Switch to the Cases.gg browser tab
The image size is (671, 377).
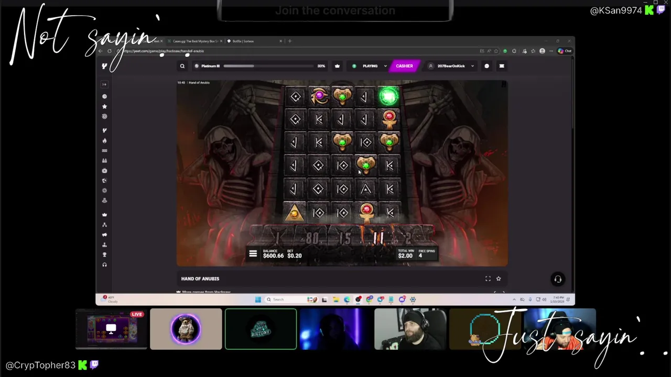click(x=195, y=41)
